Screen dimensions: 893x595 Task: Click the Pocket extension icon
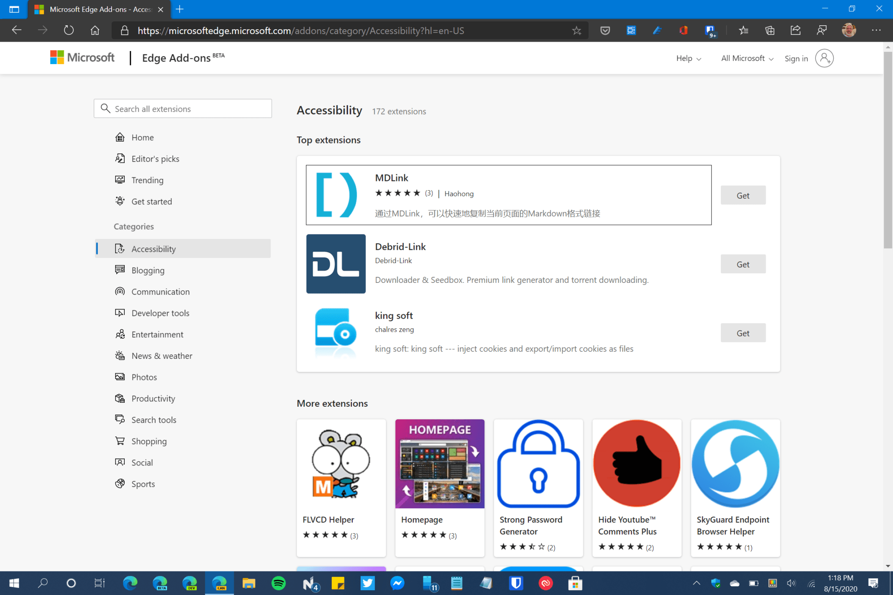pos(605,30)
